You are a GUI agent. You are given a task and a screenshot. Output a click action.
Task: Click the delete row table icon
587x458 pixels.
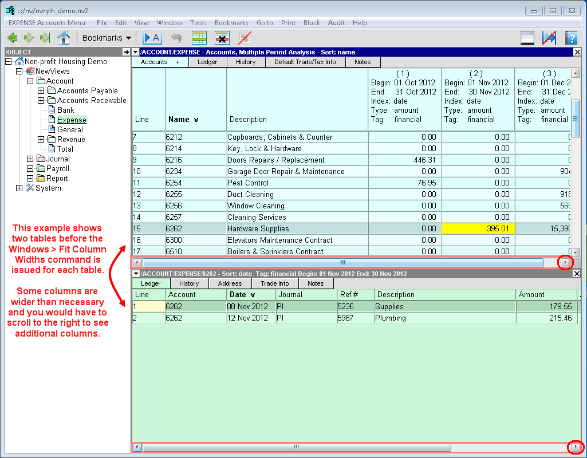point(222,38)
